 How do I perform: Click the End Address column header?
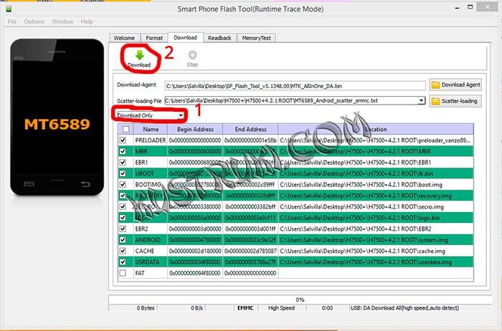click(x=250, y=129)
